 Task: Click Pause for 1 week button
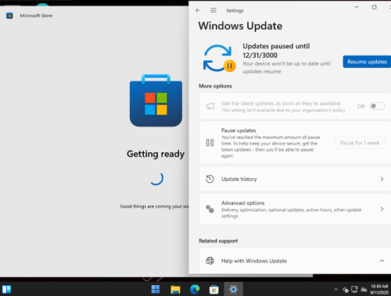pos(360,143)
